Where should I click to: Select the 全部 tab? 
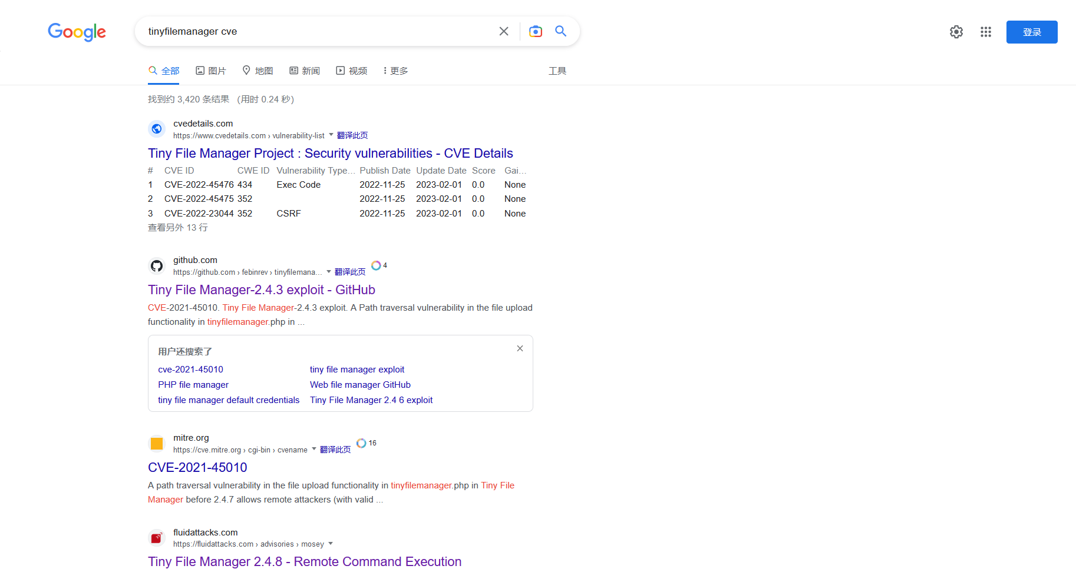[164, 71]
